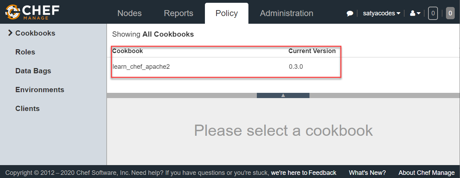Switch to the Reports tab
Viewport: 460px width, 178px height.
click(179, 13)
